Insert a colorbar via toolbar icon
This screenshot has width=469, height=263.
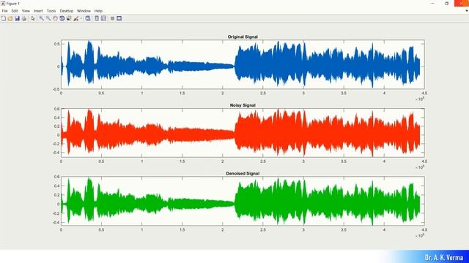click(97, 18)
